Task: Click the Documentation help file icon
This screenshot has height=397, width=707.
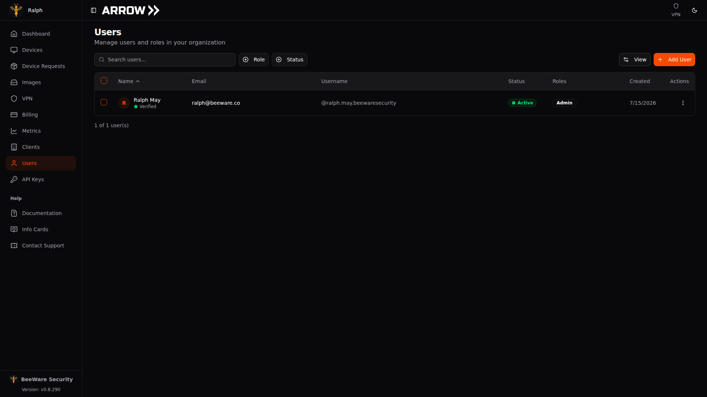Action: tap(14, 213)
